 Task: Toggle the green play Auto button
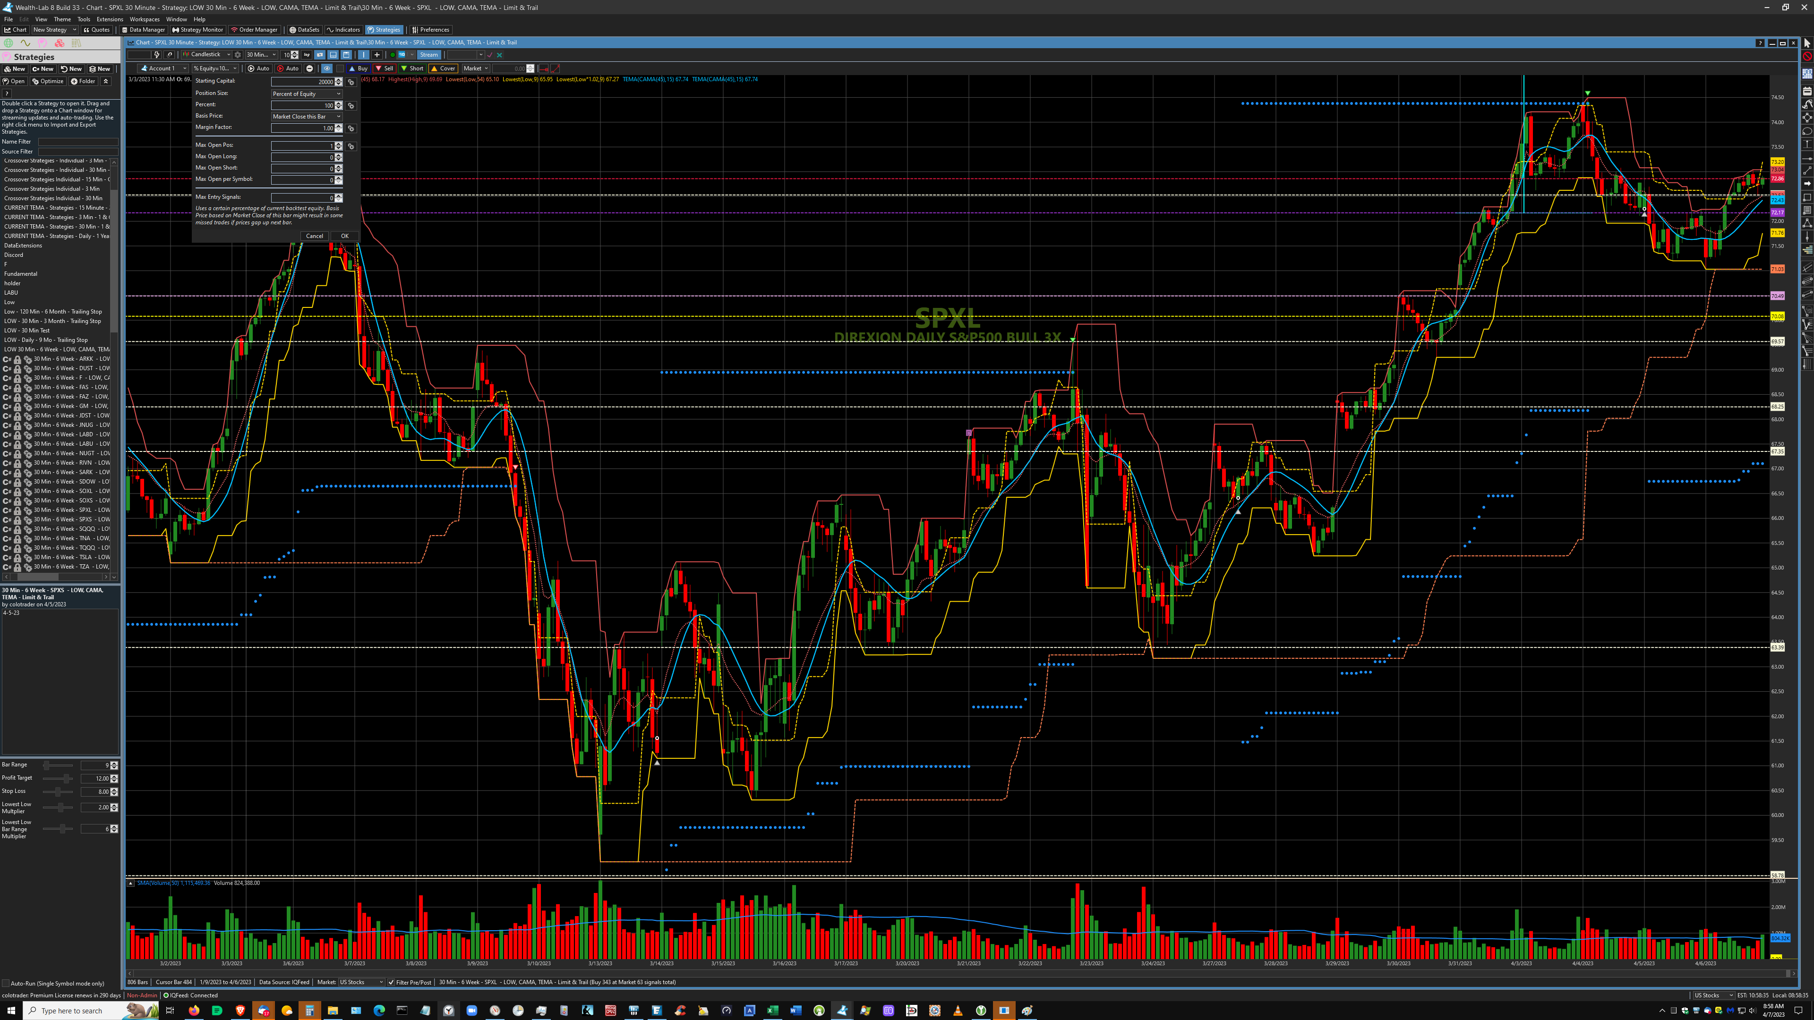[258, 68]
